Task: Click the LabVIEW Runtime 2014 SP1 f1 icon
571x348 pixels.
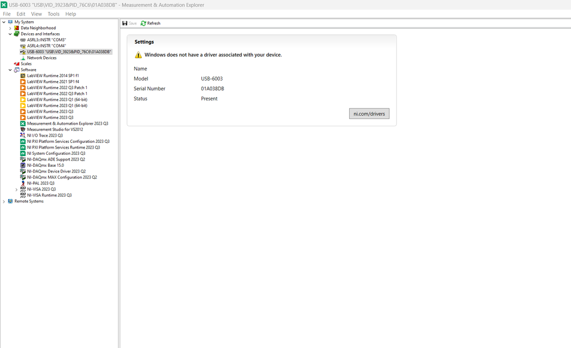Action: point(23,76)
